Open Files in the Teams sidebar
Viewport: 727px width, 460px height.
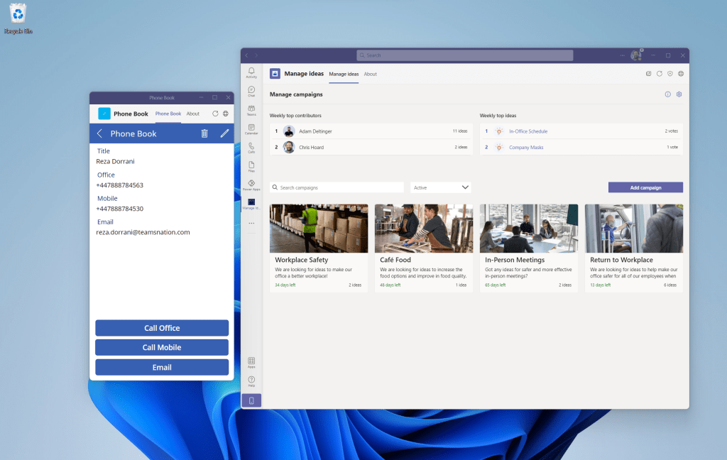[251, 166]
